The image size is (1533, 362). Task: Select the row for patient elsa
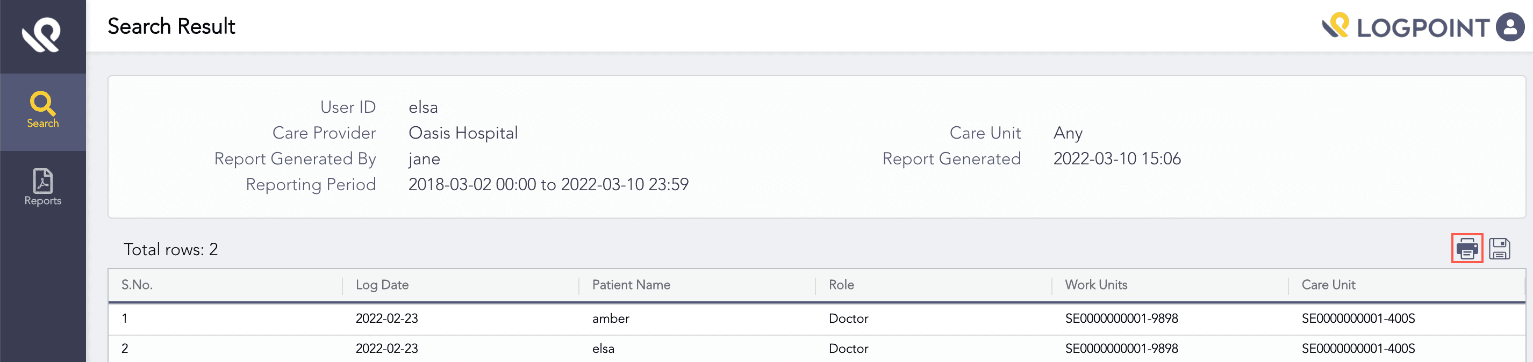pyautogui.click(x=603, y=349)
